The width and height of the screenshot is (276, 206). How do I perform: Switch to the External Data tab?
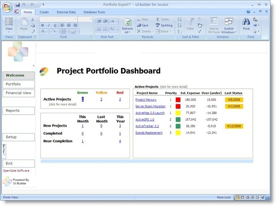coord(66,12)
